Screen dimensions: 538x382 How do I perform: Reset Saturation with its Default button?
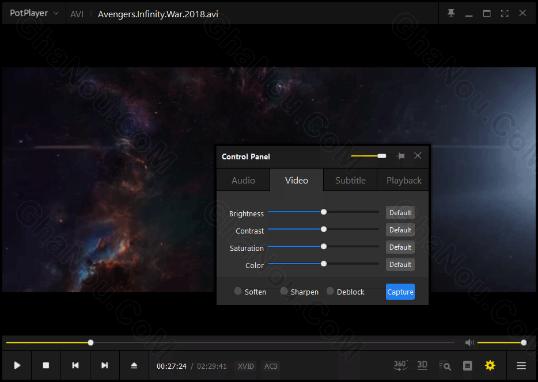[x=400, y=247]
